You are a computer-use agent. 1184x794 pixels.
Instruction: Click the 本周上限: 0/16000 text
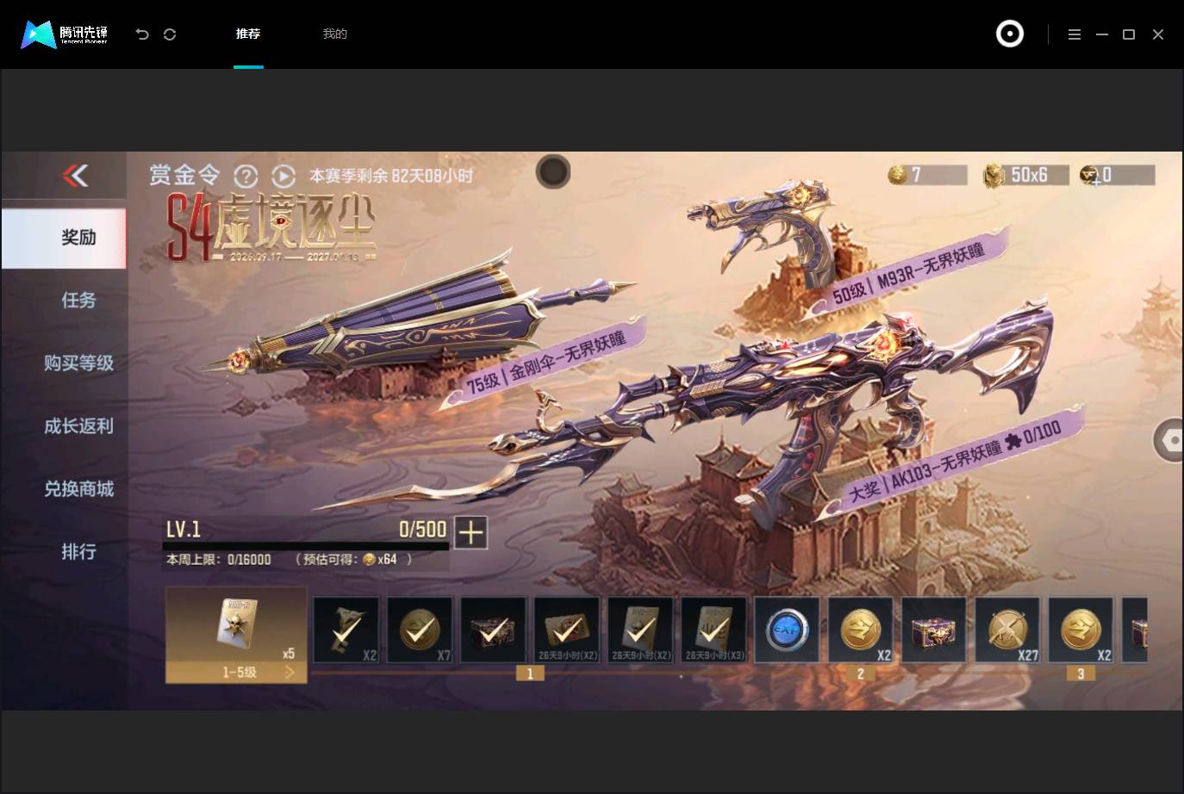[219, 560]
